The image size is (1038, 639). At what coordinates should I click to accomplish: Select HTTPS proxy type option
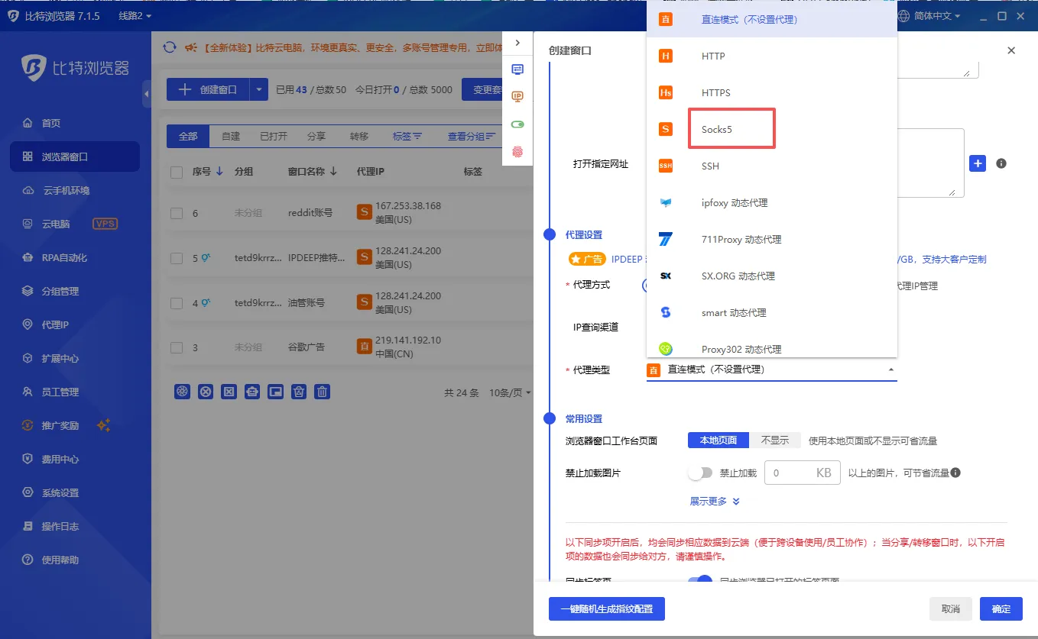(x=772, y=92)
